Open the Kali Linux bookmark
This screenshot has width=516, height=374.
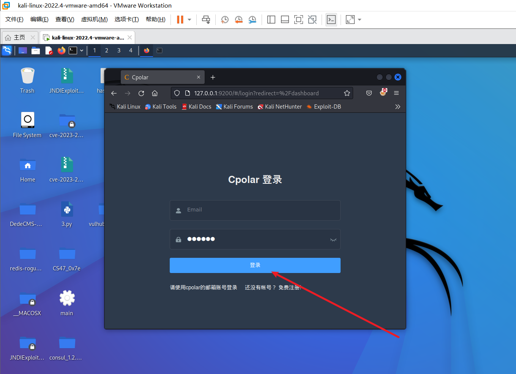click(x=125, y=107)
